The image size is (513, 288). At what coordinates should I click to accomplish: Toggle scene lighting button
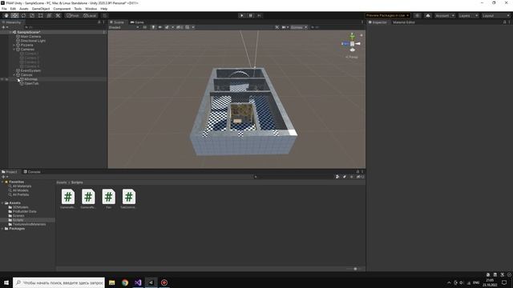point(153,27)
